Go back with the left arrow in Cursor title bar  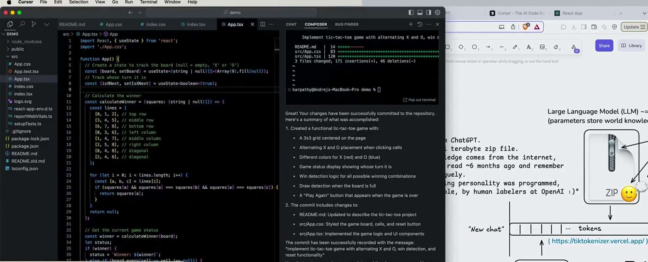pyautogui.click(x=131, y=12)
